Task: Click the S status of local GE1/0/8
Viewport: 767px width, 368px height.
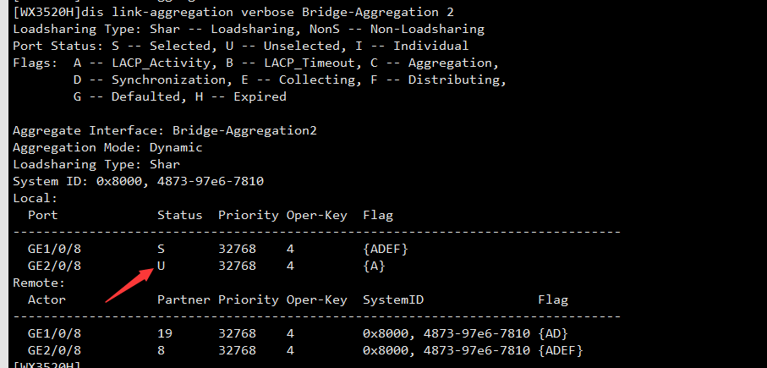Action: click(161, 249)
